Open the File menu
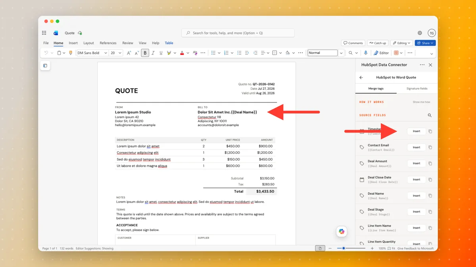This screenshot has width=476, height=267. click(x=46, y=43)
